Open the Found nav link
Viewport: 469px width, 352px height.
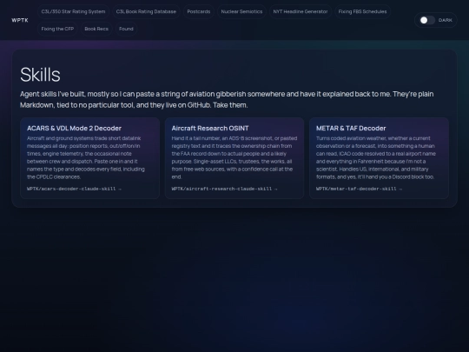126,29
